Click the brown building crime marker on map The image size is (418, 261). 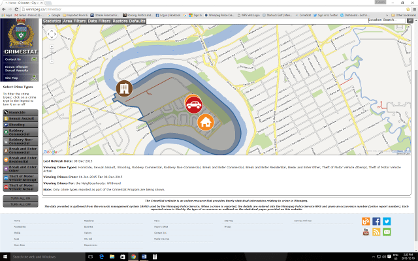click(x=123, y=87)
